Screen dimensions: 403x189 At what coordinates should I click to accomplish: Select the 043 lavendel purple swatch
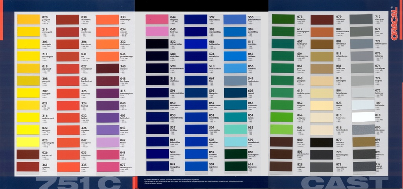click(x=107, y=130)
